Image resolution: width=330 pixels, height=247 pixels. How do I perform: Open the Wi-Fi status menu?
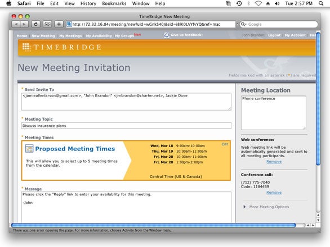click(258, 3)
